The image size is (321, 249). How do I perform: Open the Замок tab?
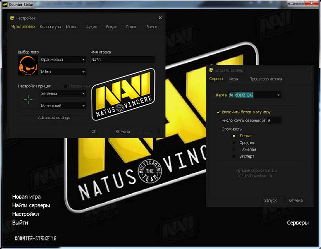(152, 27)
